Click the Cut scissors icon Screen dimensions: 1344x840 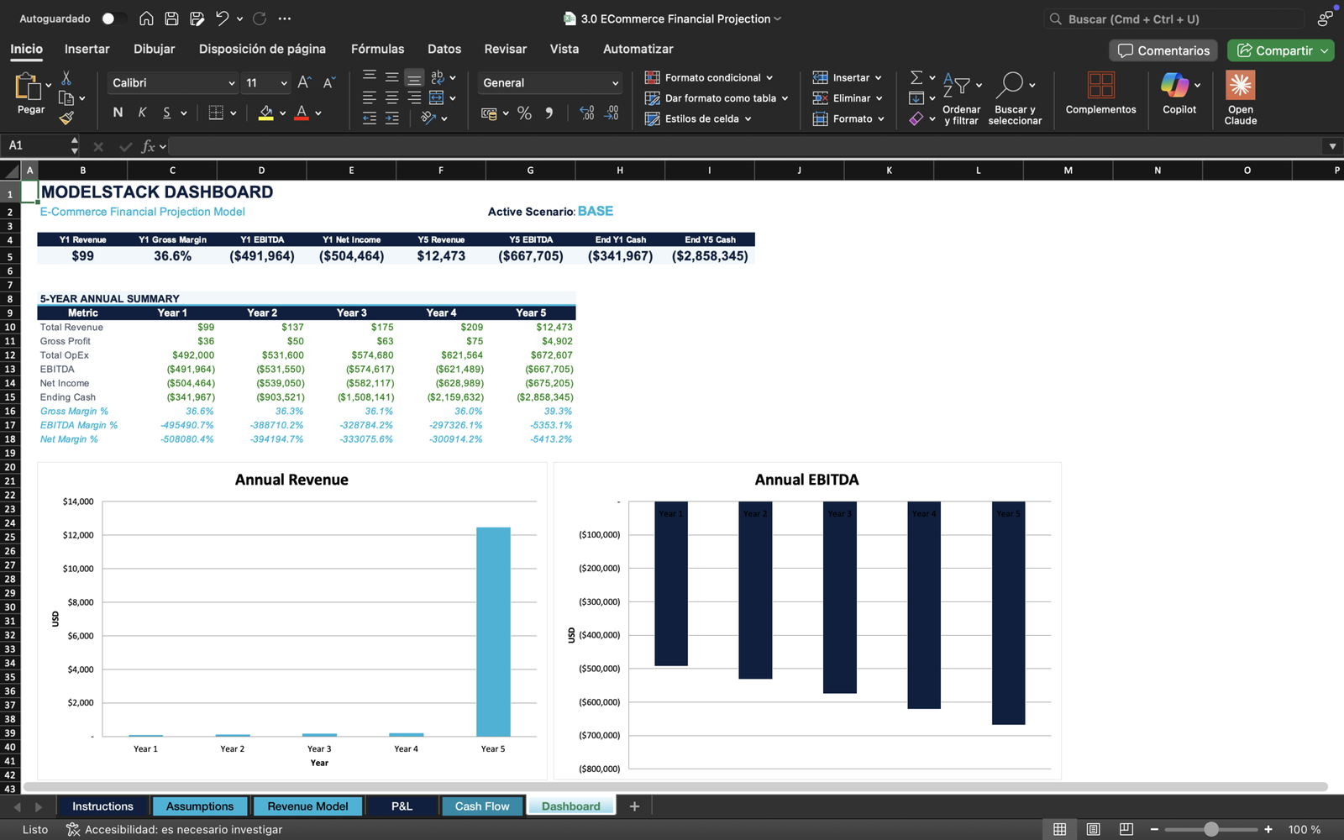[66, 78]
